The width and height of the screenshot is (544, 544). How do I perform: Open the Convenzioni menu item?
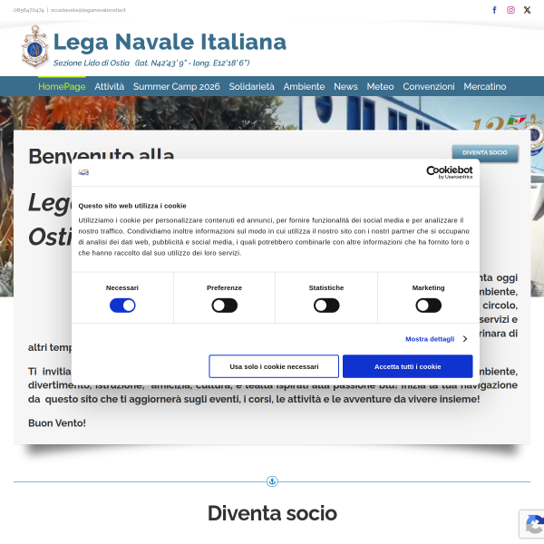pyautogui.click(x=429, y=86)
